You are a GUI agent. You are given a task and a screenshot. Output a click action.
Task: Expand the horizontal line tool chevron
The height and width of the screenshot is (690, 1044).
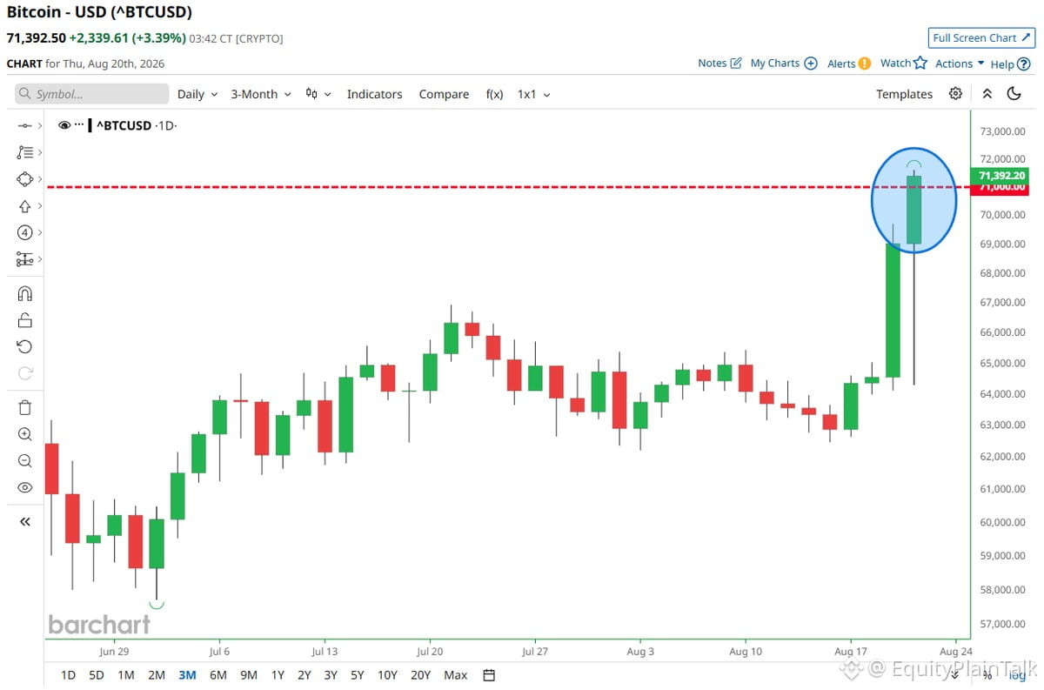click(x=40, y=126)
